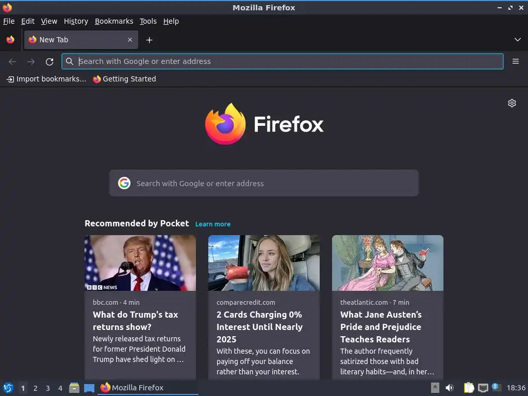Maximize the Mozilla Firefox window
528x396 pixels.
[510, 8]
